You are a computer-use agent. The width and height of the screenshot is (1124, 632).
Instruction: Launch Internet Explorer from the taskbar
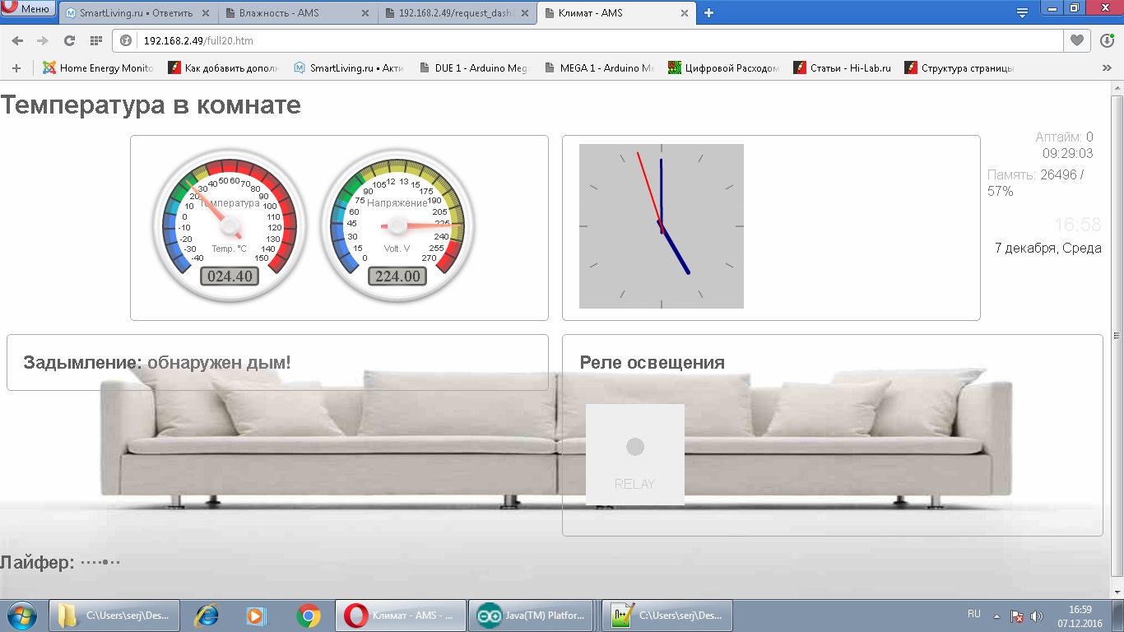click(205, 616)
